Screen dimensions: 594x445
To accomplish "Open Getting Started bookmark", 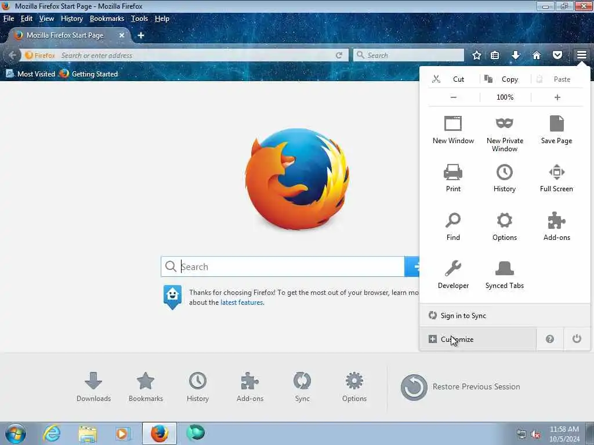I will (x=89, y=74).
